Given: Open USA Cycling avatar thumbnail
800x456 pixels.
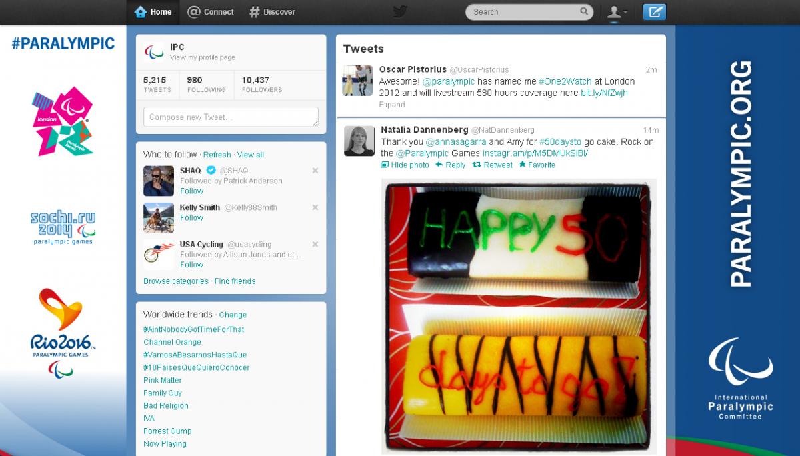Looking at the screenshot, I should pyautogui.click(x=159, y=254).
